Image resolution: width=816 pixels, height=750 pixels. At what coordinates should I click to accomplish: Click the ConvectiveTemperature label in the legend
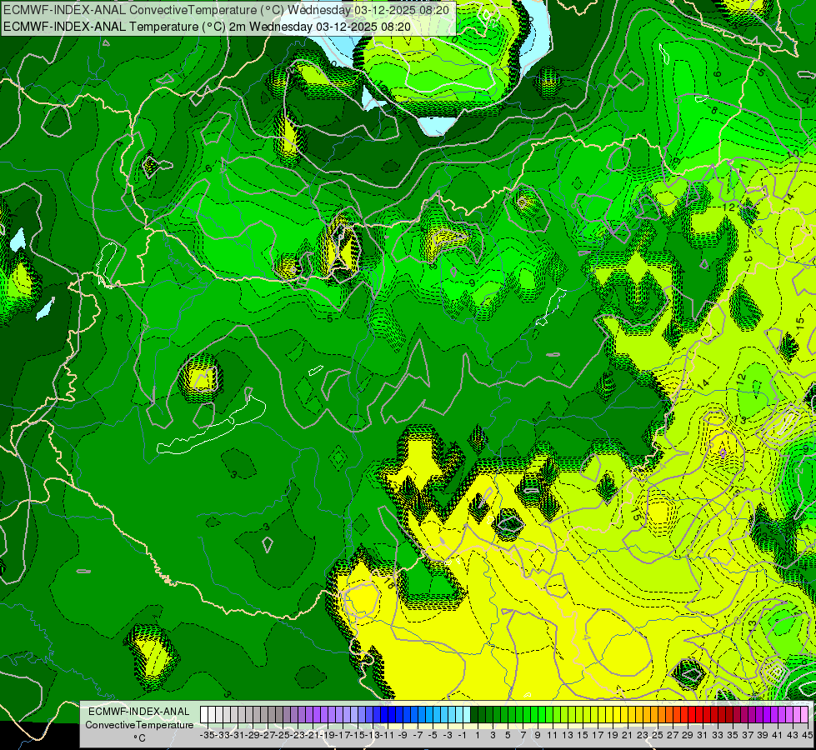coord(139,724)
